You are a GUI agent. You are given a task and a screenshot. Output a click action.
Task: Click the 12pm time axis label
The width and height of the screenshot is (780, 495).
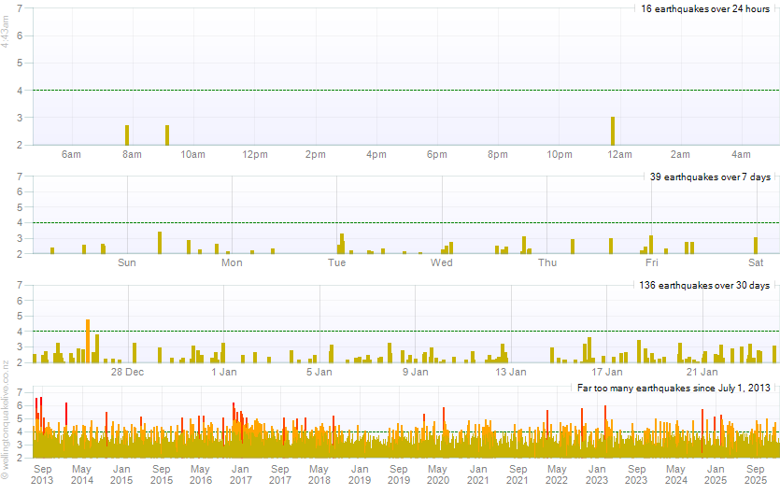coord(254,154)
